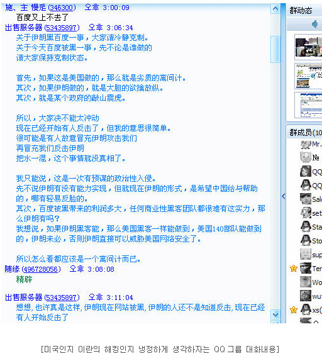Click the avatar next to Ter member
Image resolution: width=322 pixels, height=356 pixels.
[x=306, y=268]
